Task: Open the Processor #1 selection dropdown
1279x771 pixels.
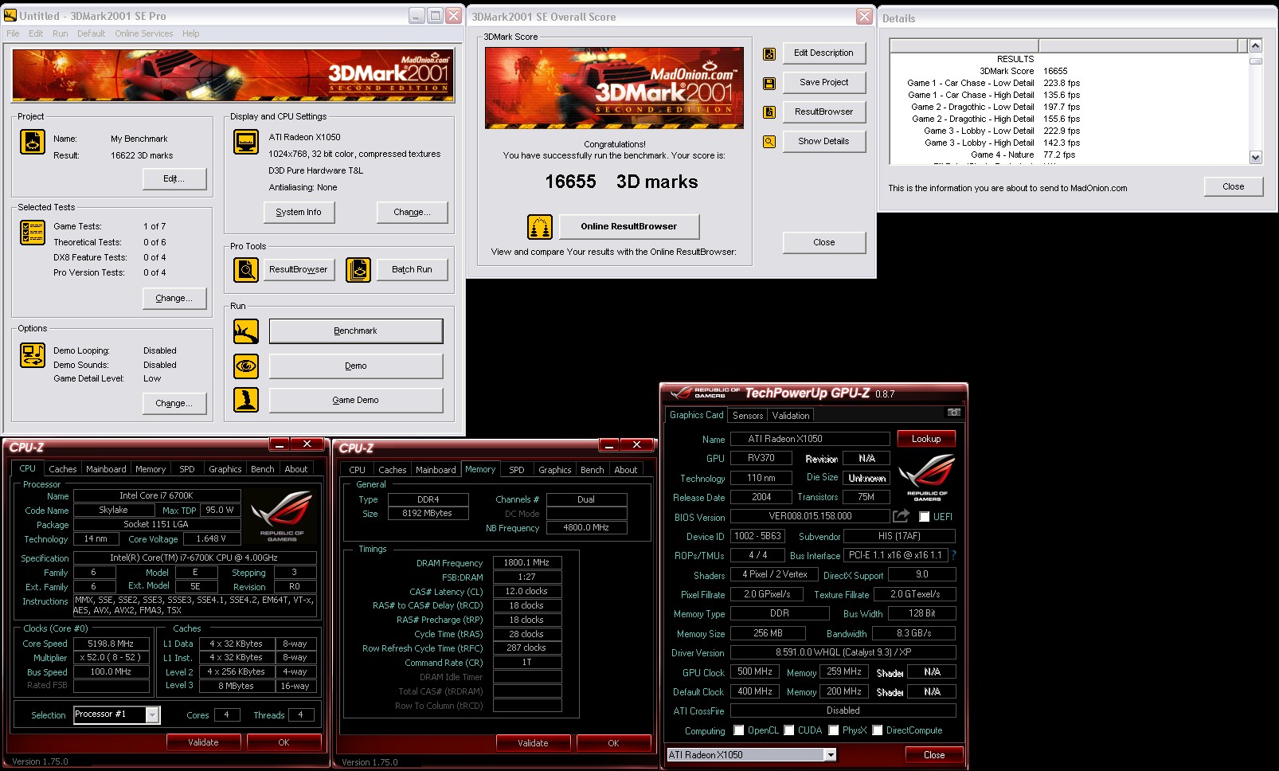Action: 152,714
